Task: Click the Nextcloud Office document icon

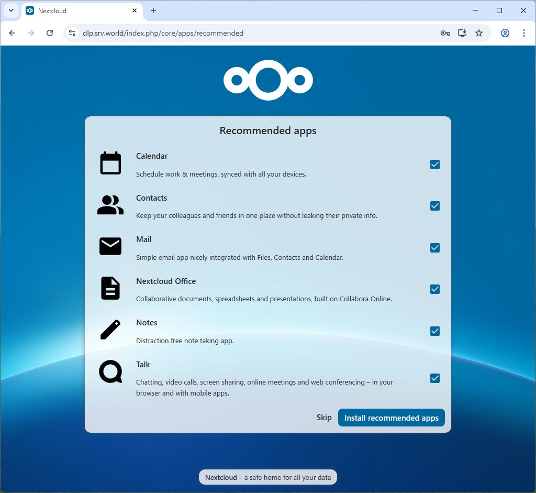Action: click(x=110, y=288)
